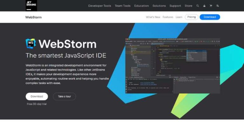Go to What's New page
The width and height of the screenshot is (244, 122).
153,17
